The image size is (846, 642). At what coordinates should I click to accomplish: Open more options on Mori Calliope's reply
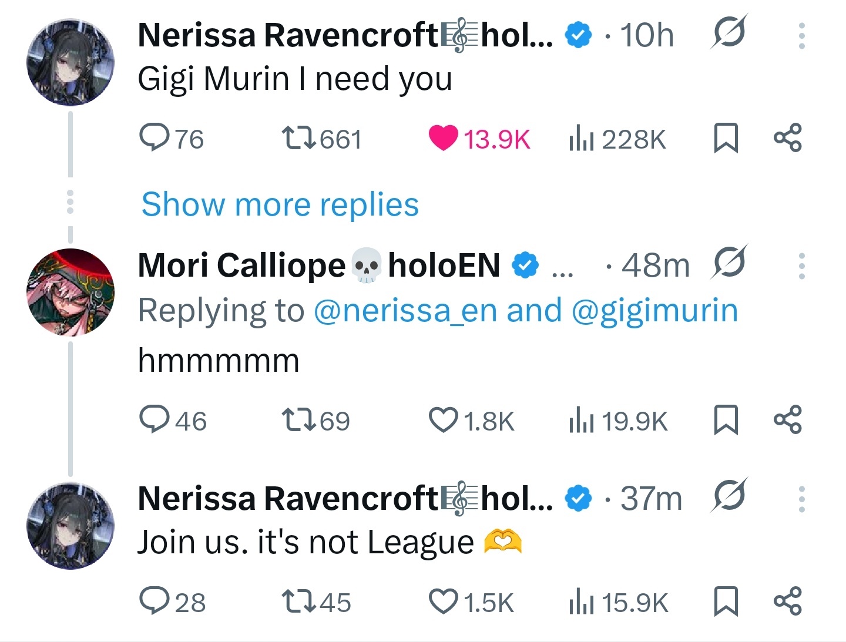(x=801, y=266)
